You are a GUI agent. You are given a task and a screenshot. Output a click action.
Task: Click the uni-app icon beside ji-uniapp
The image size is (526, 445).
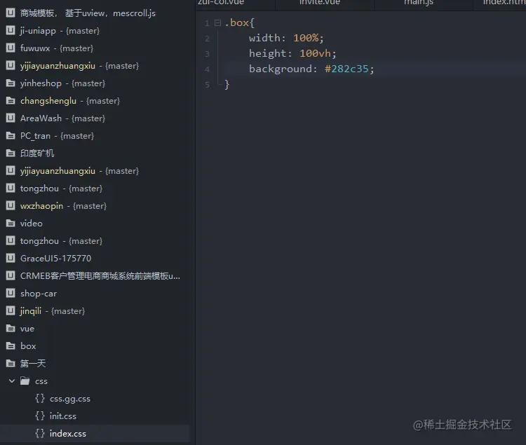11,31
